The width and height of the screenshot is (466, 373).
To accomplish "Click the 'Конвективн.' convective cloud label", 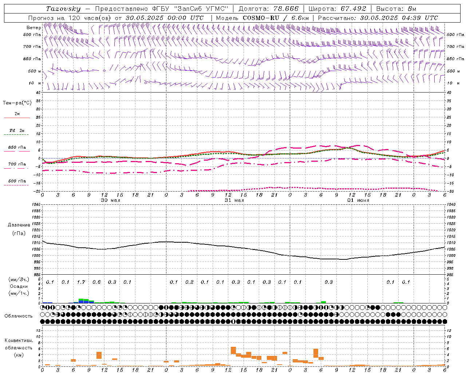I will (x=19, y=341).
